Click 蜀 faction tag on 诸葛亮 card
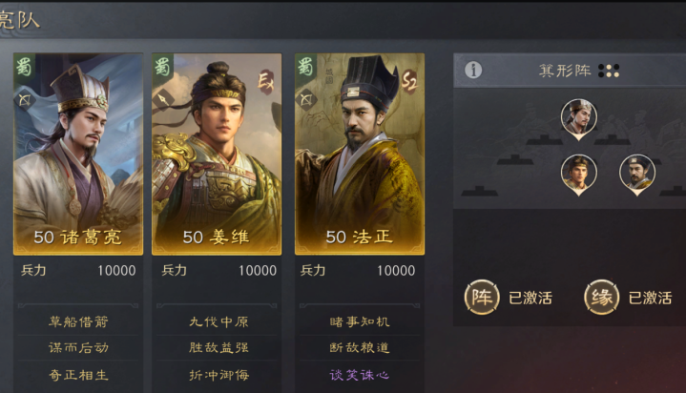 (x=25, y=67)
